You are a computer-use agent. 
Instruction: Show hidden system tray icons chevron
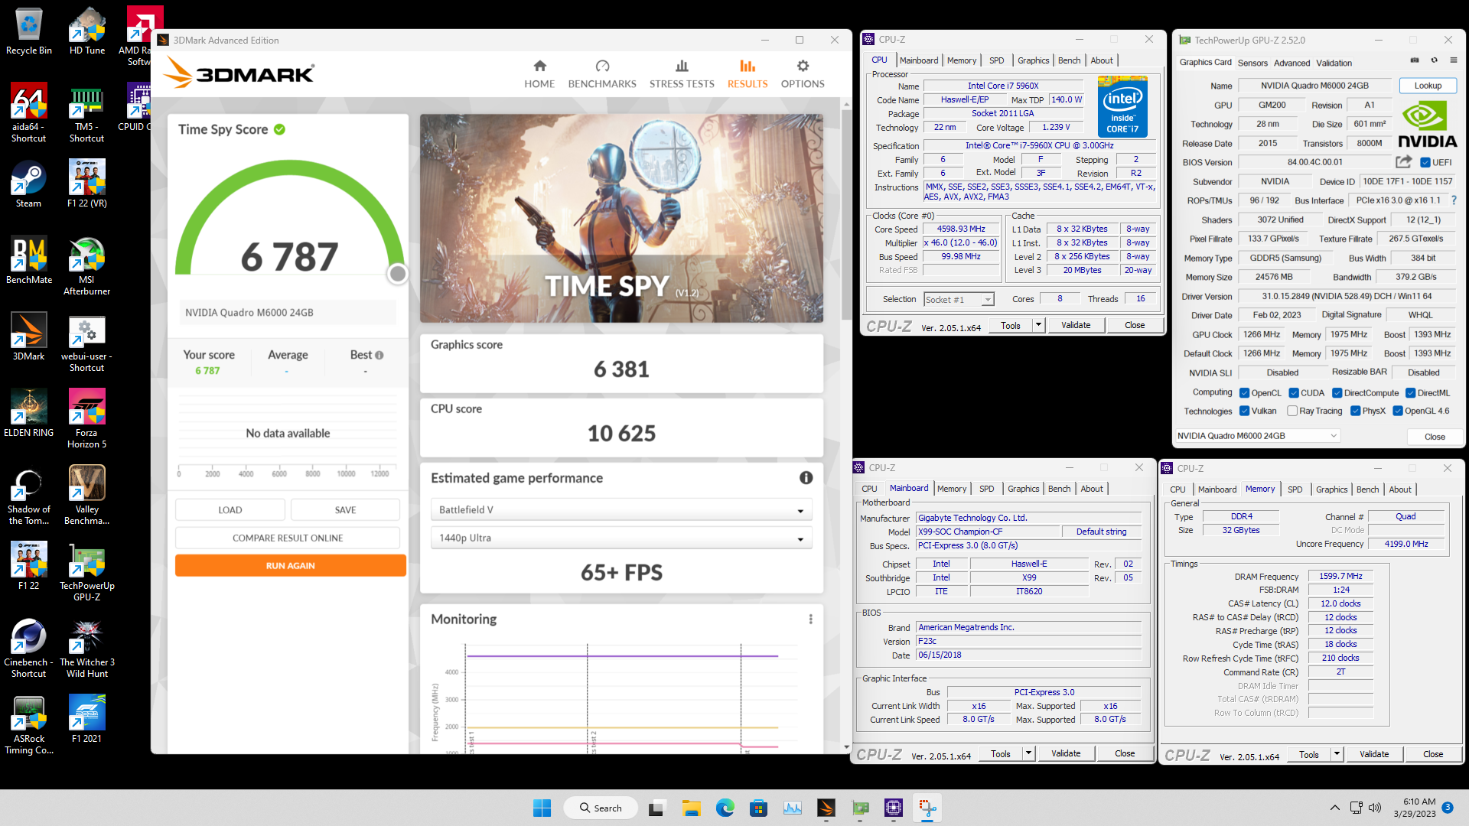[1335, 808]
